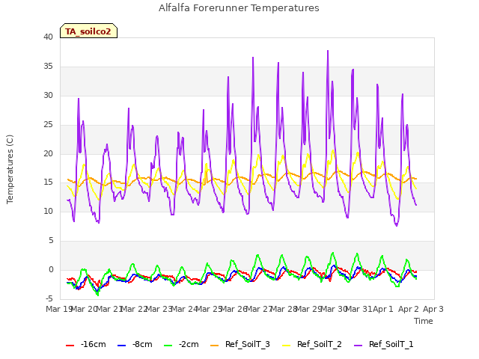
Task: Click the 0 y-axis tick label
Action: (51, 270)
